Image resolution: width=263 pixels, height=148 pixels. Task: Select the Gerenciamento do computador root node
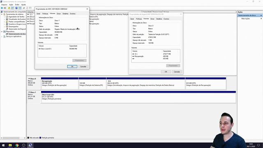point(15,12)
